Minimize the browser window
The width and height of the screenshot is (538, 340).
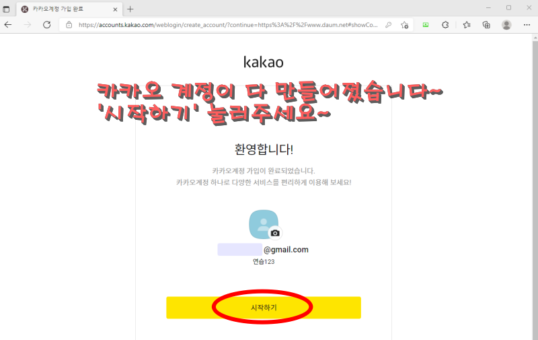coord(489,7)
